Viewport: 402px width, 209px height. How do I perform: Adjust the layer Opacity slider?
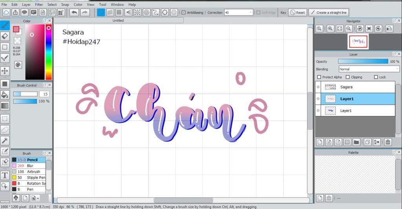pyautogui.click(x=363, y=61)
